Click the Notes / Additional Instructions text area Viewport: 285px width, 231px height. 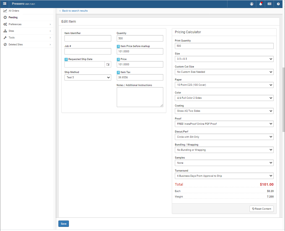140,97
